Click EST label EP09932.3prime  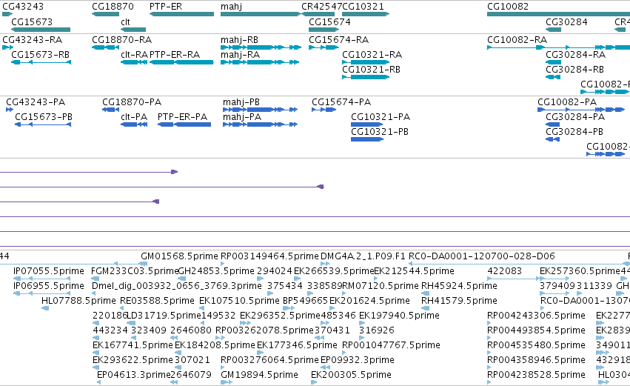pos(357,360)
